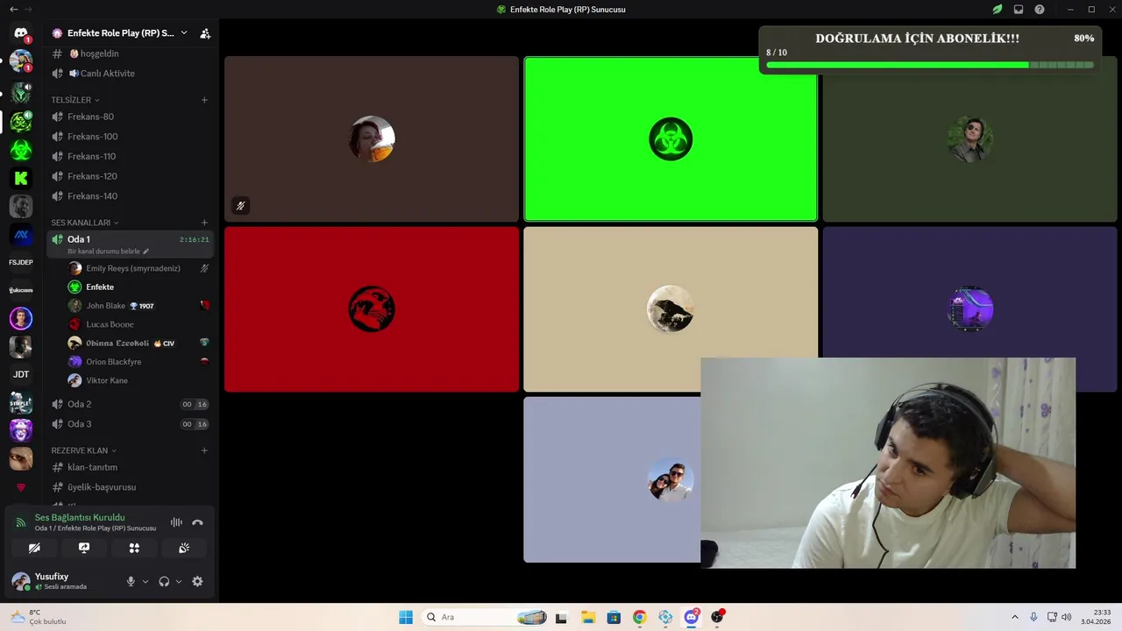Open klan-tanıtım text channel
The image size is (1122, 631).
click(x=130, y=467)
